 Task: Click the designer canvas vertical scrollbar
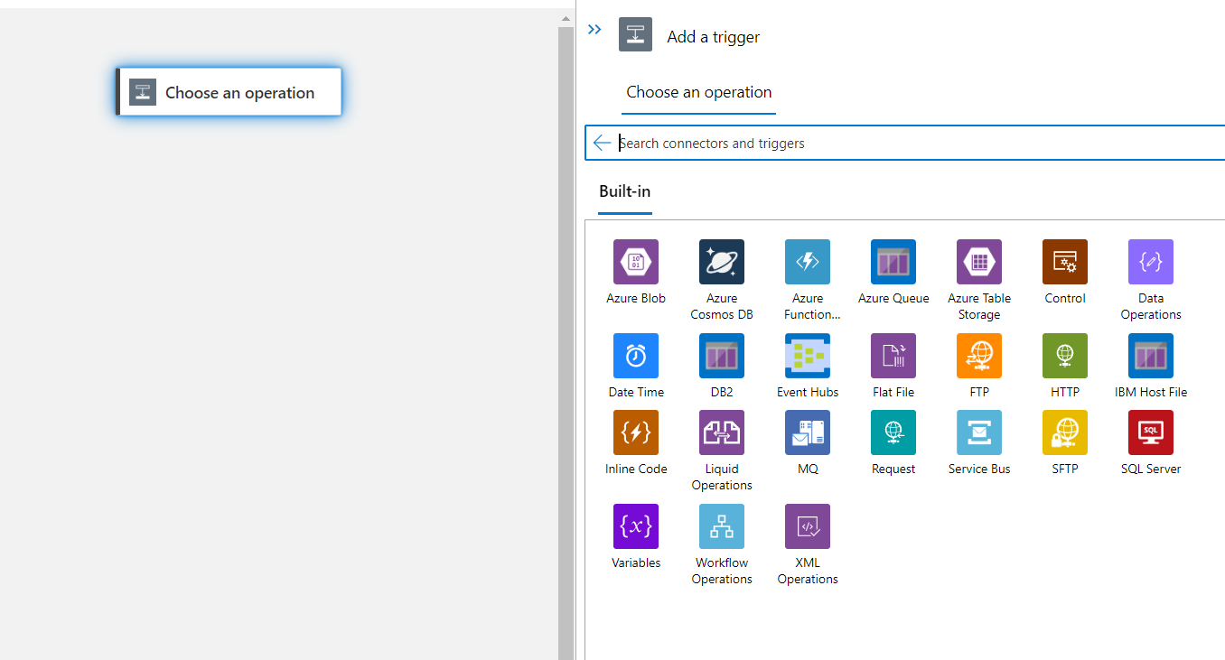pos(566,343)
